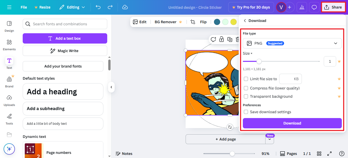Open the Crop tool in the toolbar
Viewport: 348px width, 158px height.
coord(192,22)
